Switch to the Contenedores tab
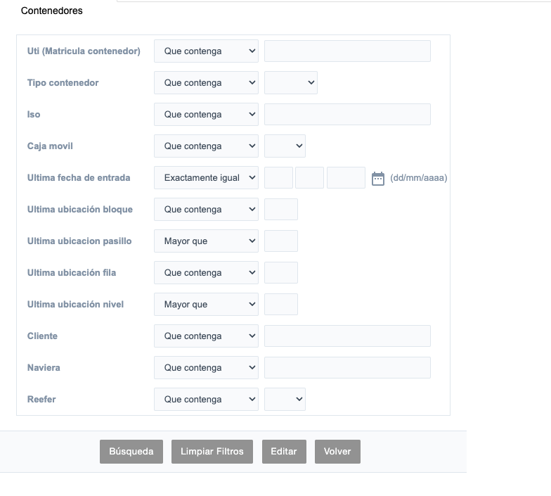 [x=52, y=11]
